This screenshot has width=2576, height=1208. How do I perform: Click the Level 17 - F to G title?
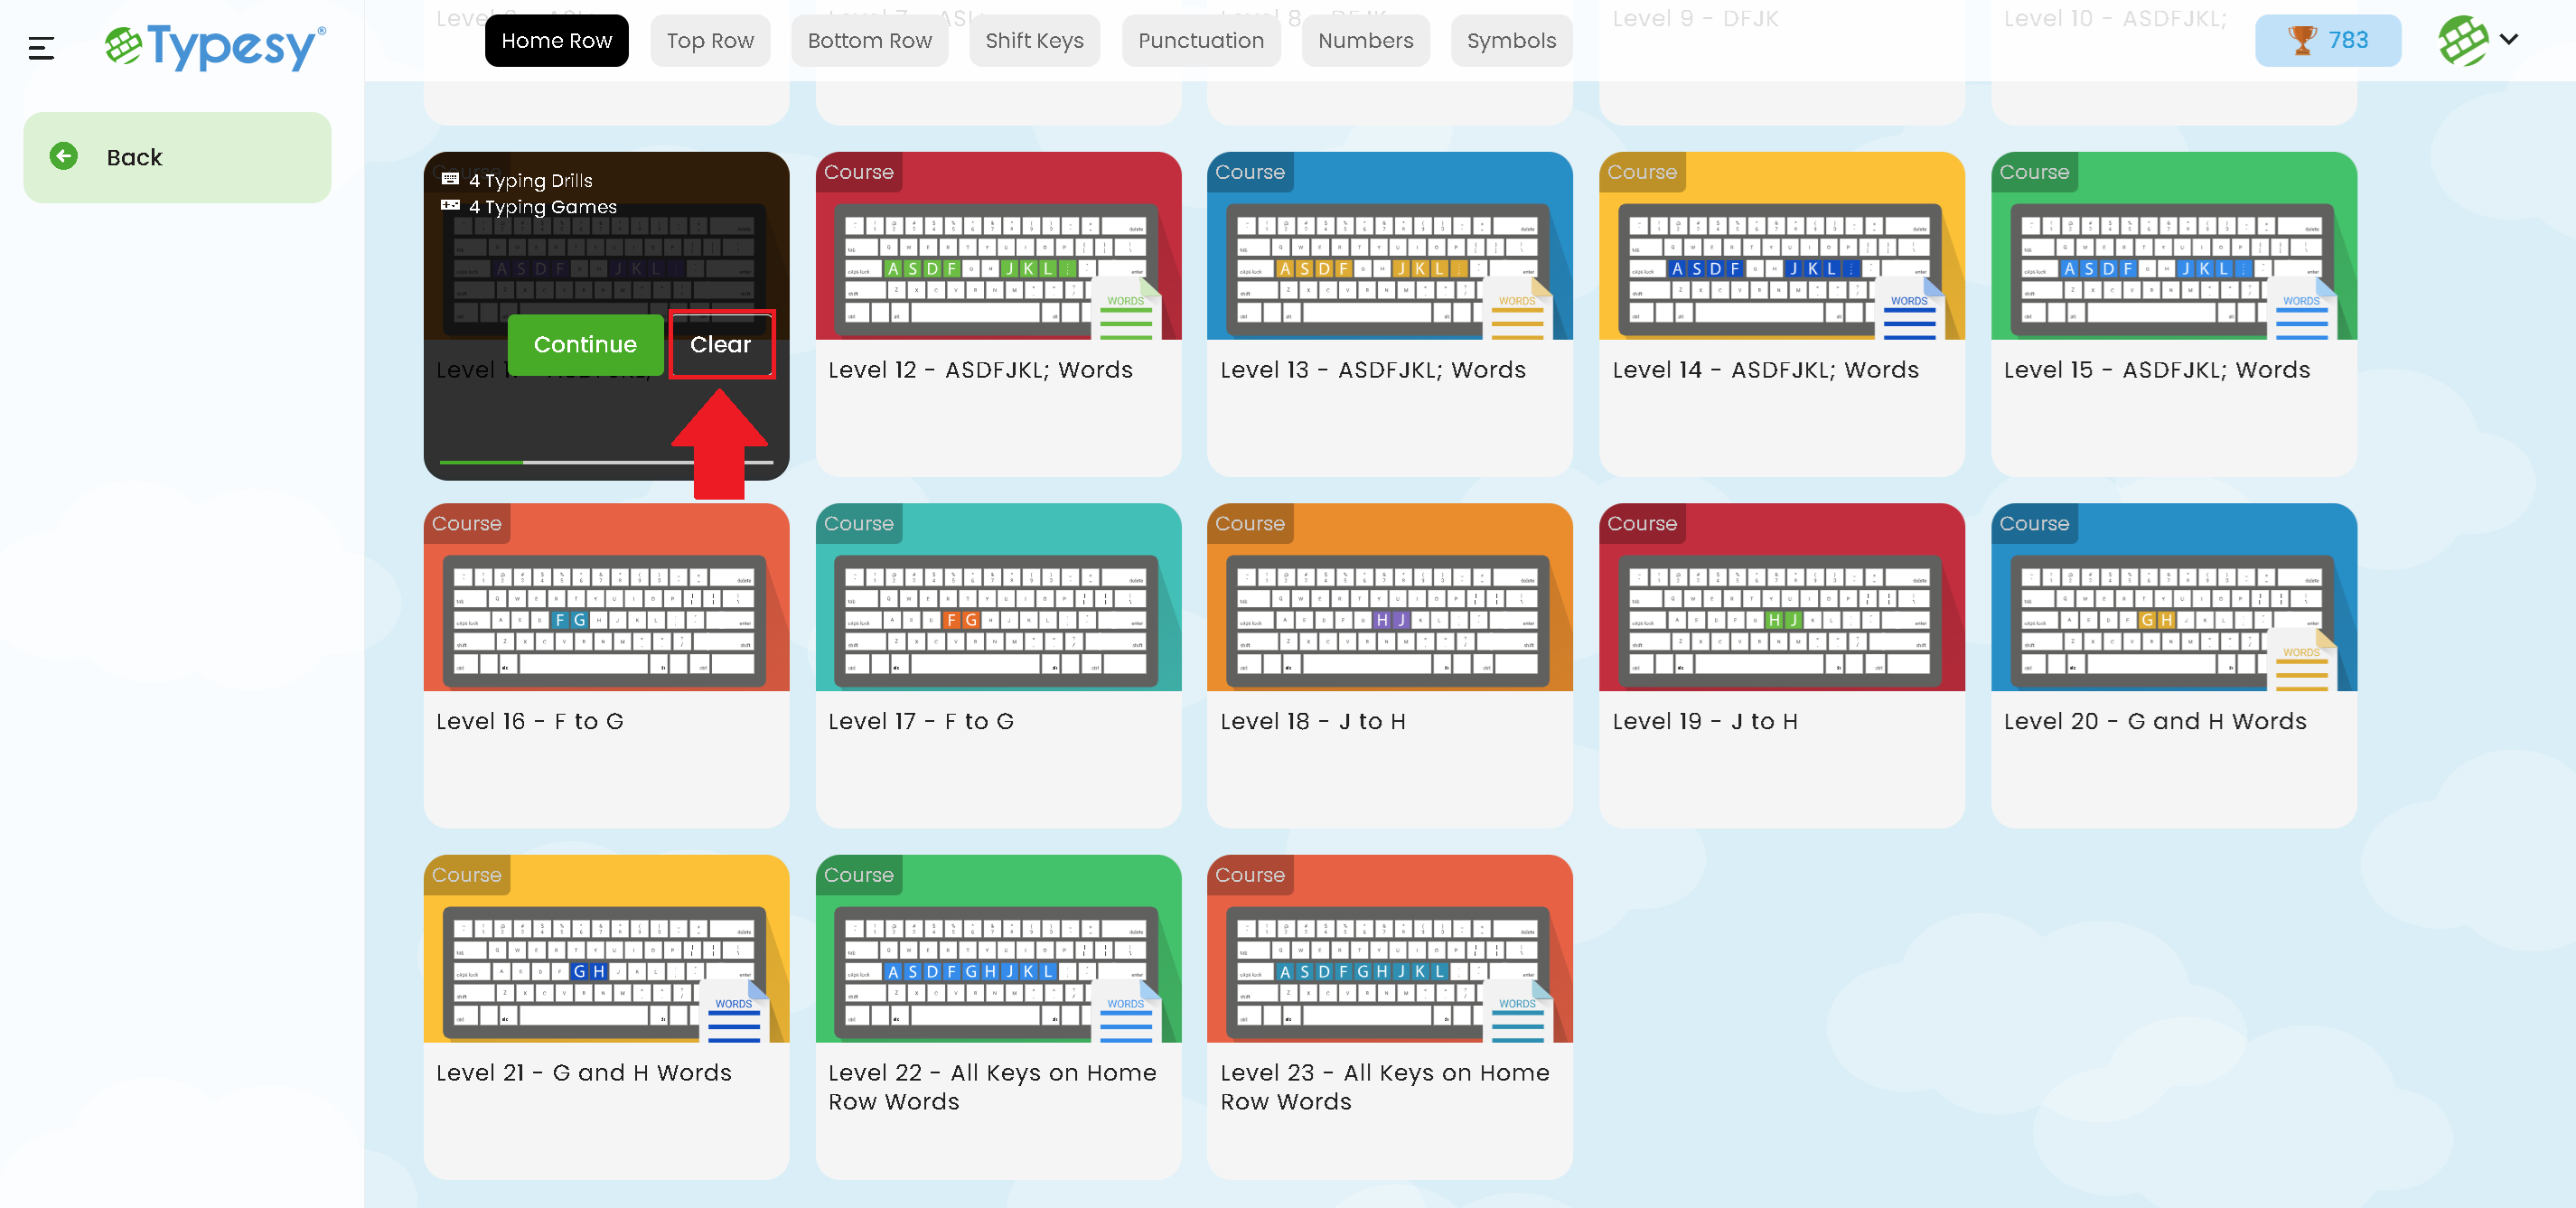tap(921, 721)
